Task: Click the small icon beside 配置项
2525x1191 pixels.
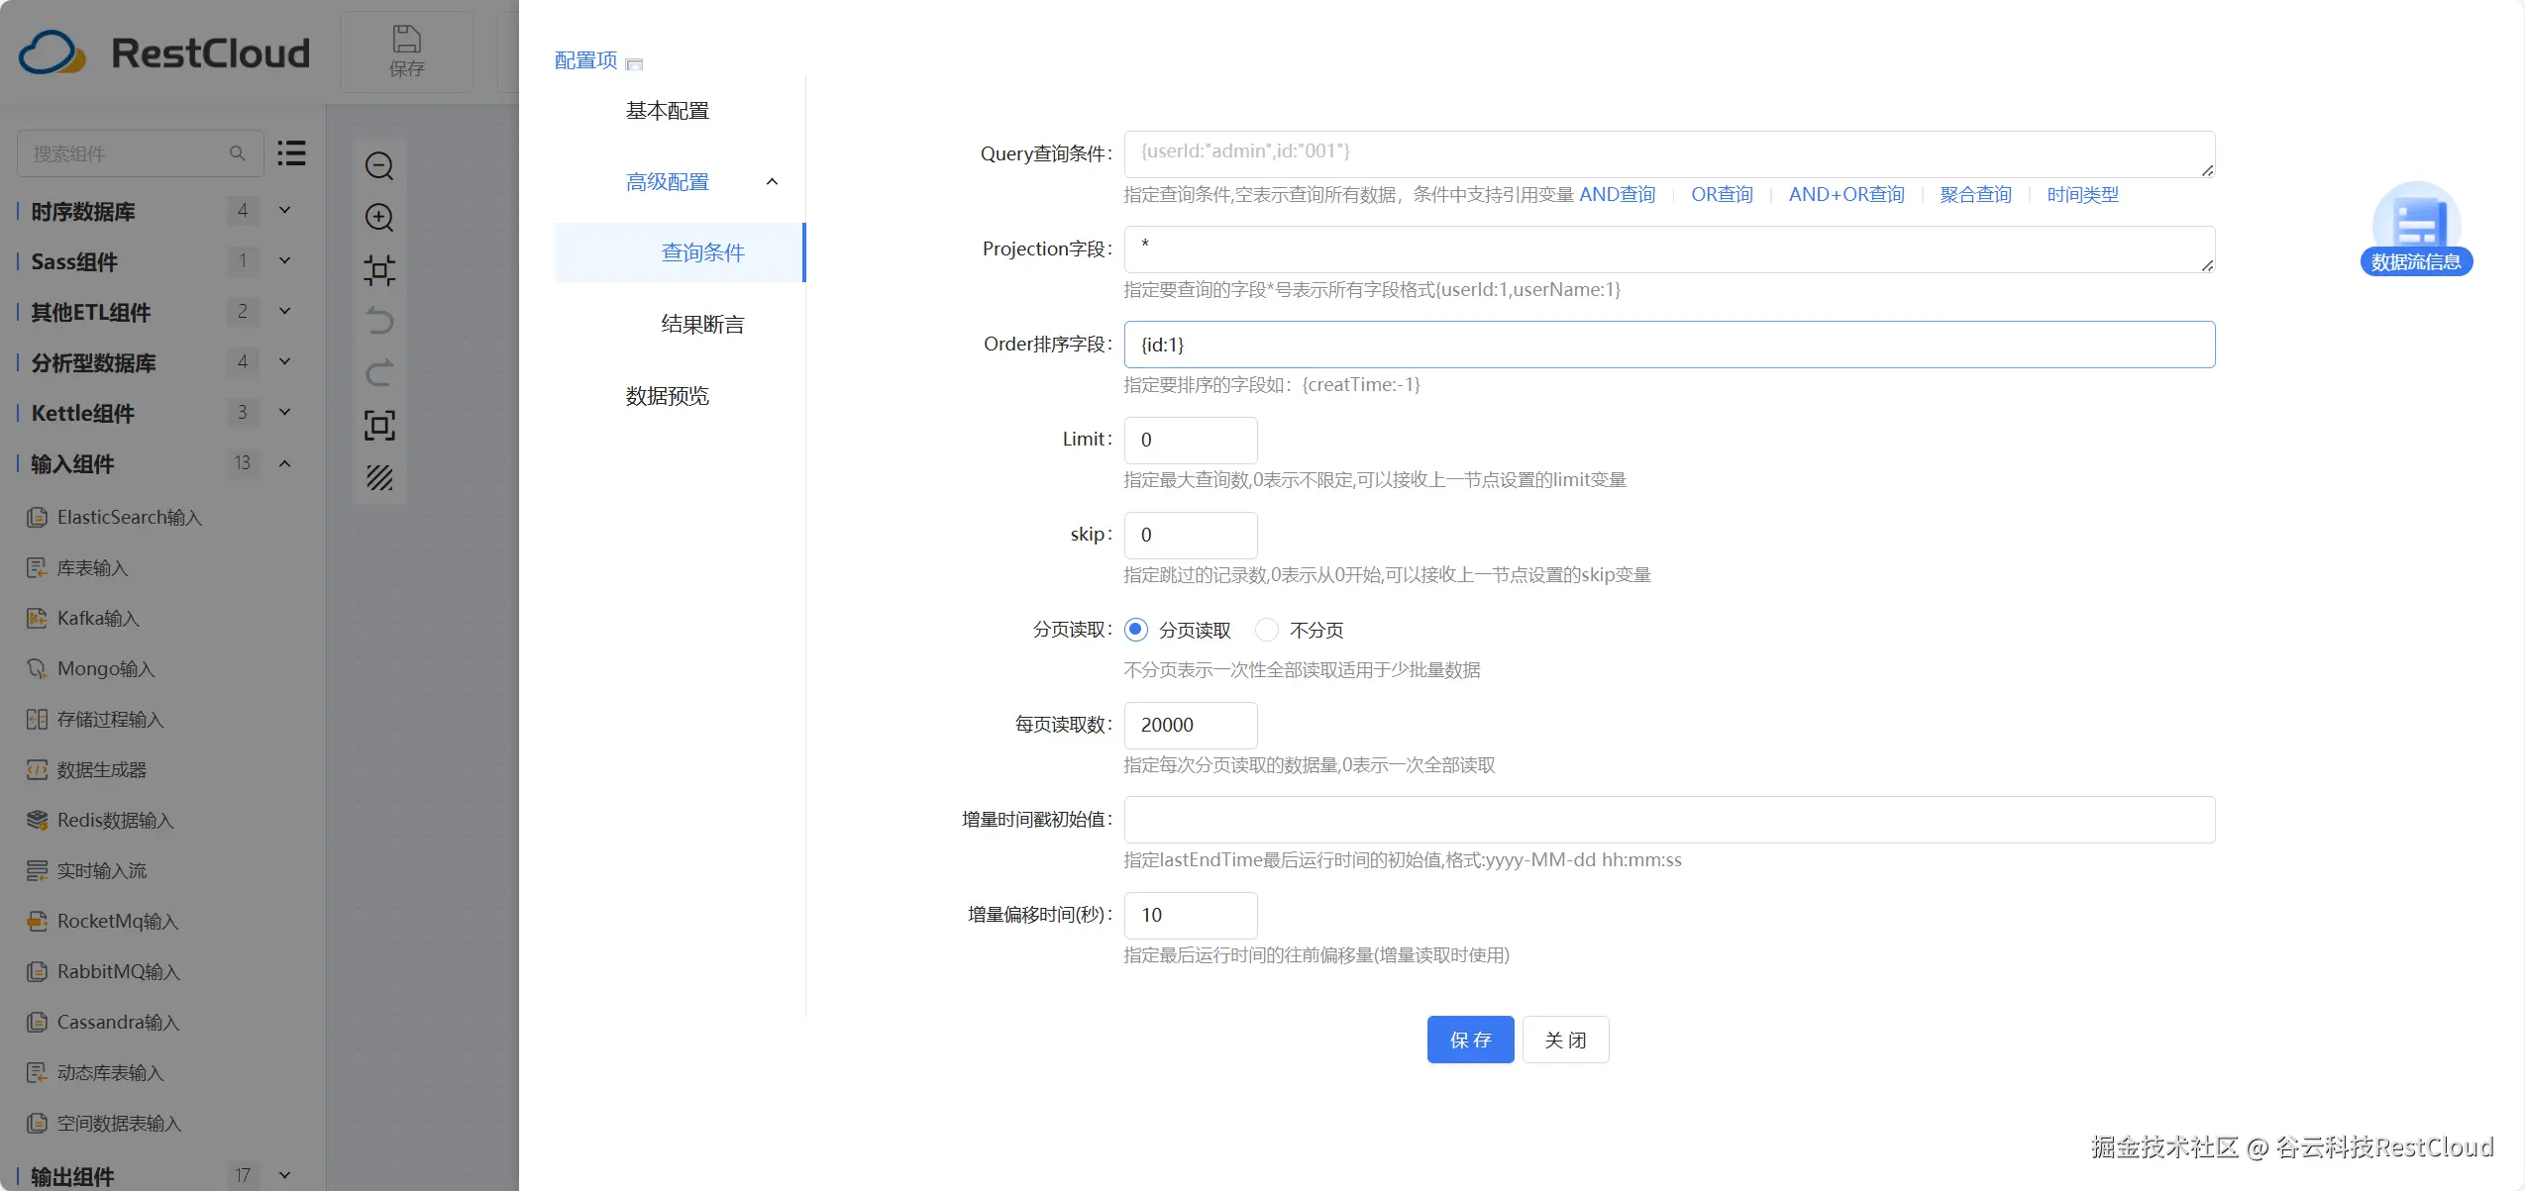Action: [x=635, y=64]
